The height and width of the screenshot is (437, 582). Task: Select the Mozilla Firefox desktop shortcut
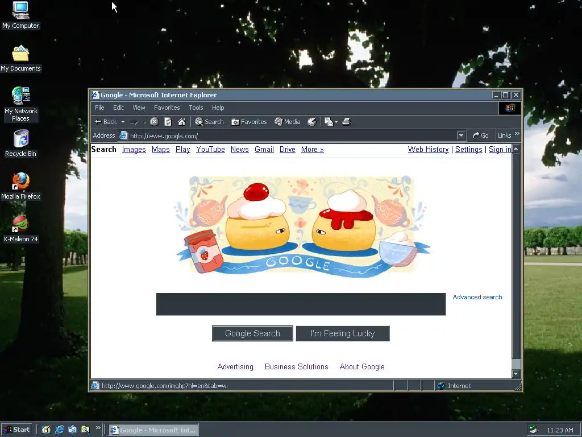tap(20, 186)
